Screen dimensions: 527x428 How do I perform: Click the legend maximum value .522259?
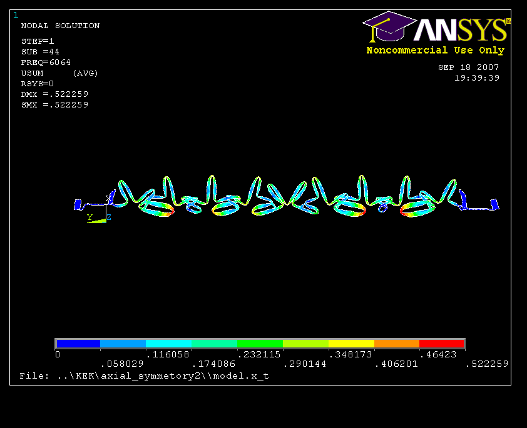click(x=487, y=364)
